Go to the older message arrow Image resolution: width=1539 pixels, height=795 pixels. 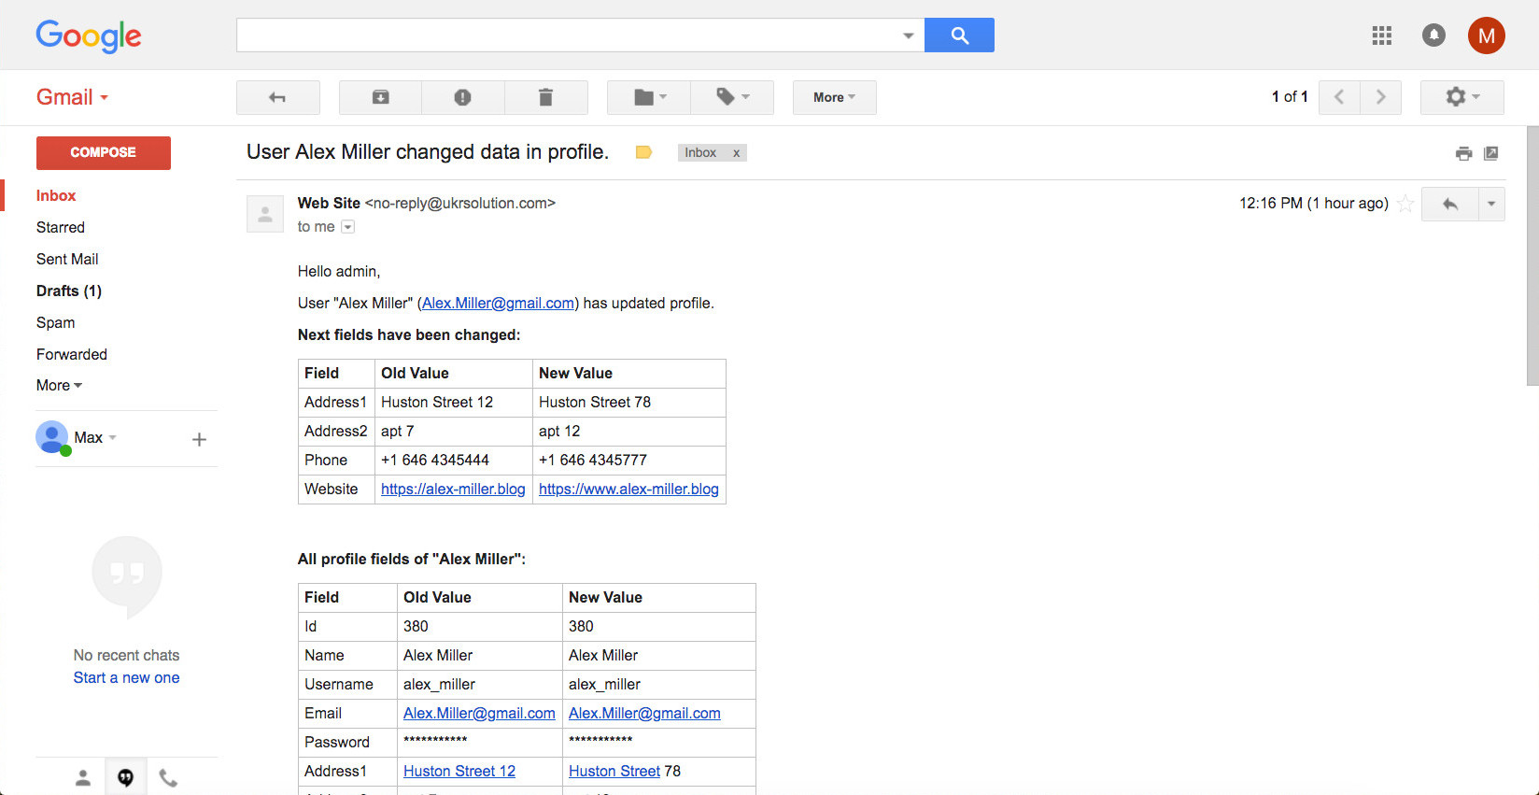[1380, 97]
